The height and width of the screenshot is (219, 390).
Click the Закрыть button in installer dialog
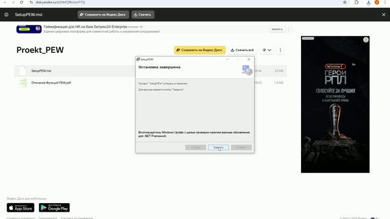pos(218,147)
